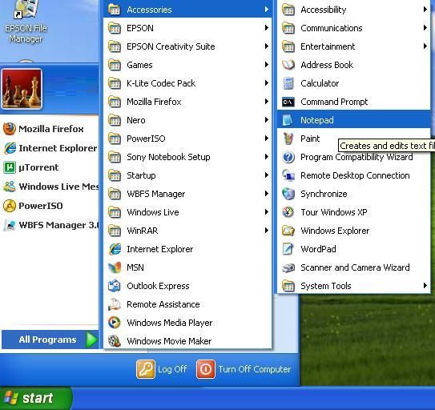
Task: Open the Accessories folder menu item
Action: point(187,10)
